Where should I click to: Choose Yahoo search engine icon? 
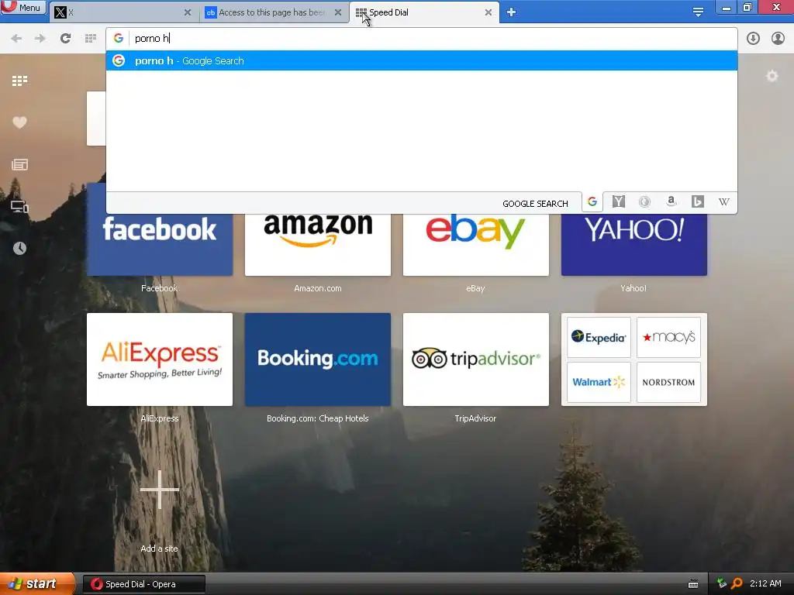618,202
